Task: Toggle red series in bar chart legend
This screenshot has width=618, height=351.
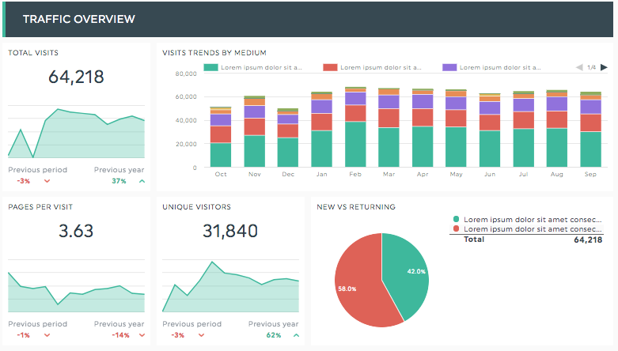Action: click(330, 67)
